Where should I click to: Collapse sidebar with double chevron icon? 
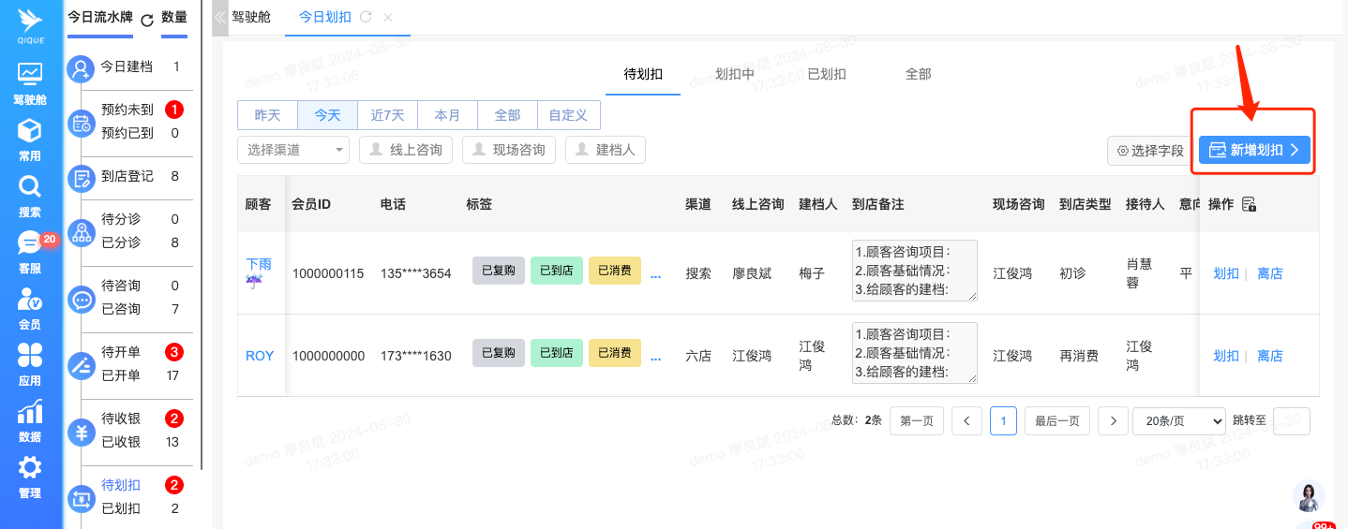(x=220, y=17)
